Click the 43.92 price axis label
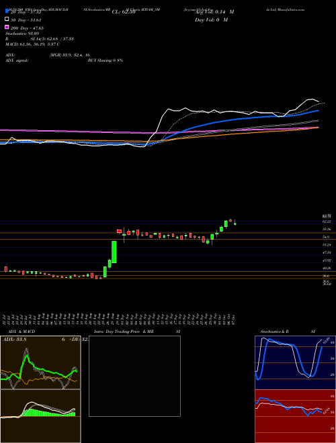The image size is (336, 443). point(327,260)
